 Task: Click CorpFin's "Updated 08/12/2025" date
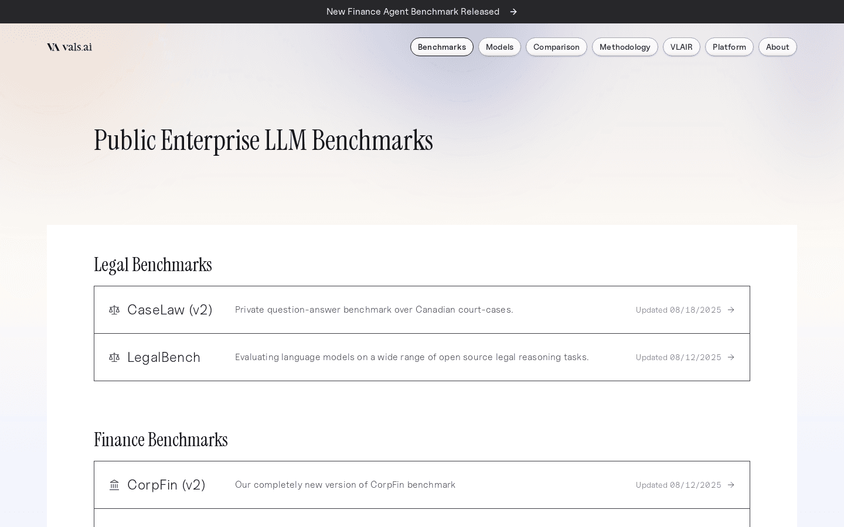(679, 485)
